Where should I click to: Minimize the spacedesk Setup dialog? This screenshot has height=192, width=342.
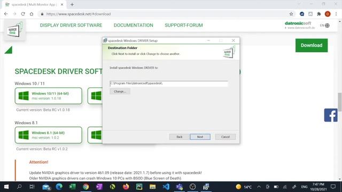click(208, 41)
